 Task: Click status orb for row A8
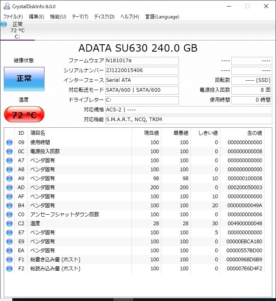[x=9, y=170]
